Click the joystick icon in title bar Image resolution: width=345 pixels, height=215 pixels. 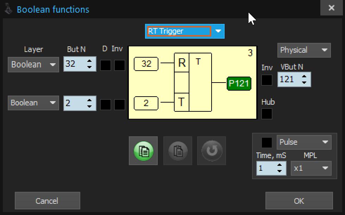click(8, 9)
